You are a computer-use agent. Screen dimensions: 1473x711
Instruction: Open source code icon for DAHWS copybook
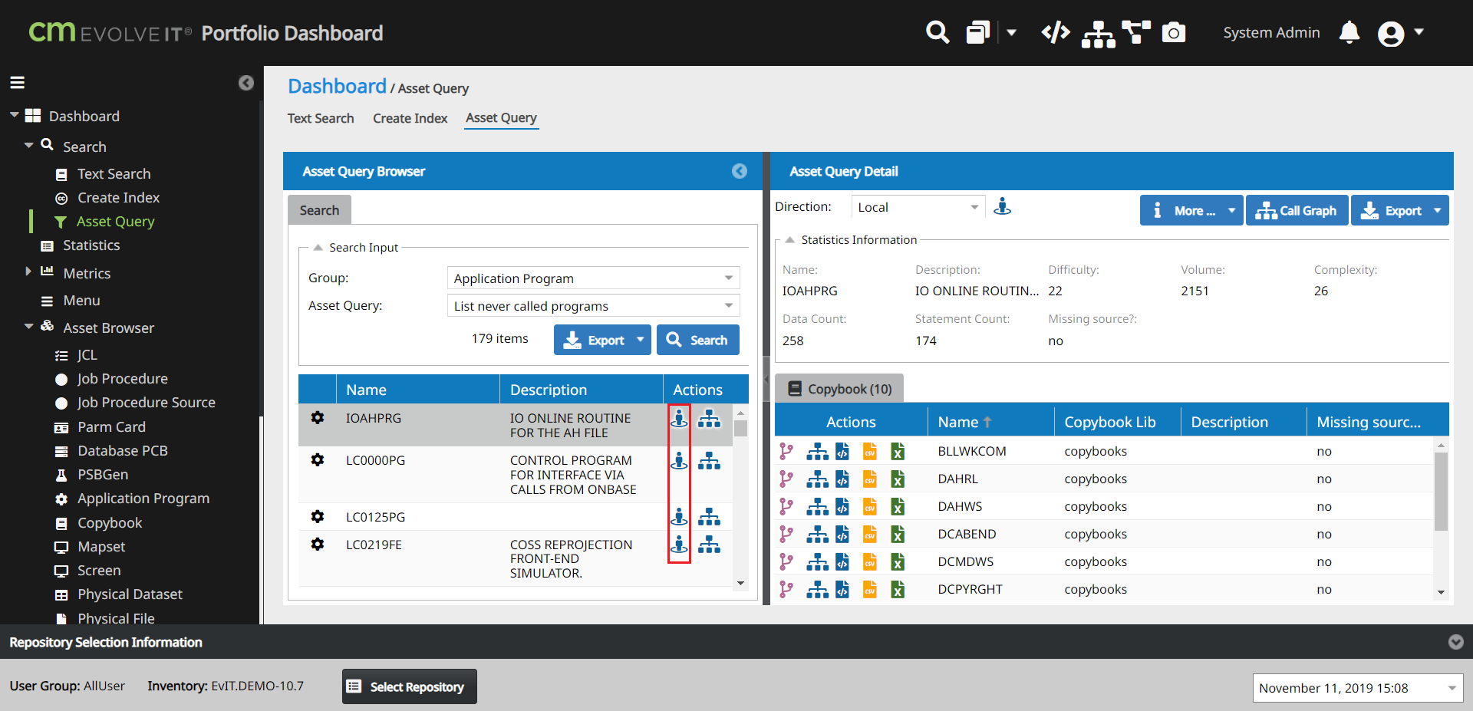(842, 506)
